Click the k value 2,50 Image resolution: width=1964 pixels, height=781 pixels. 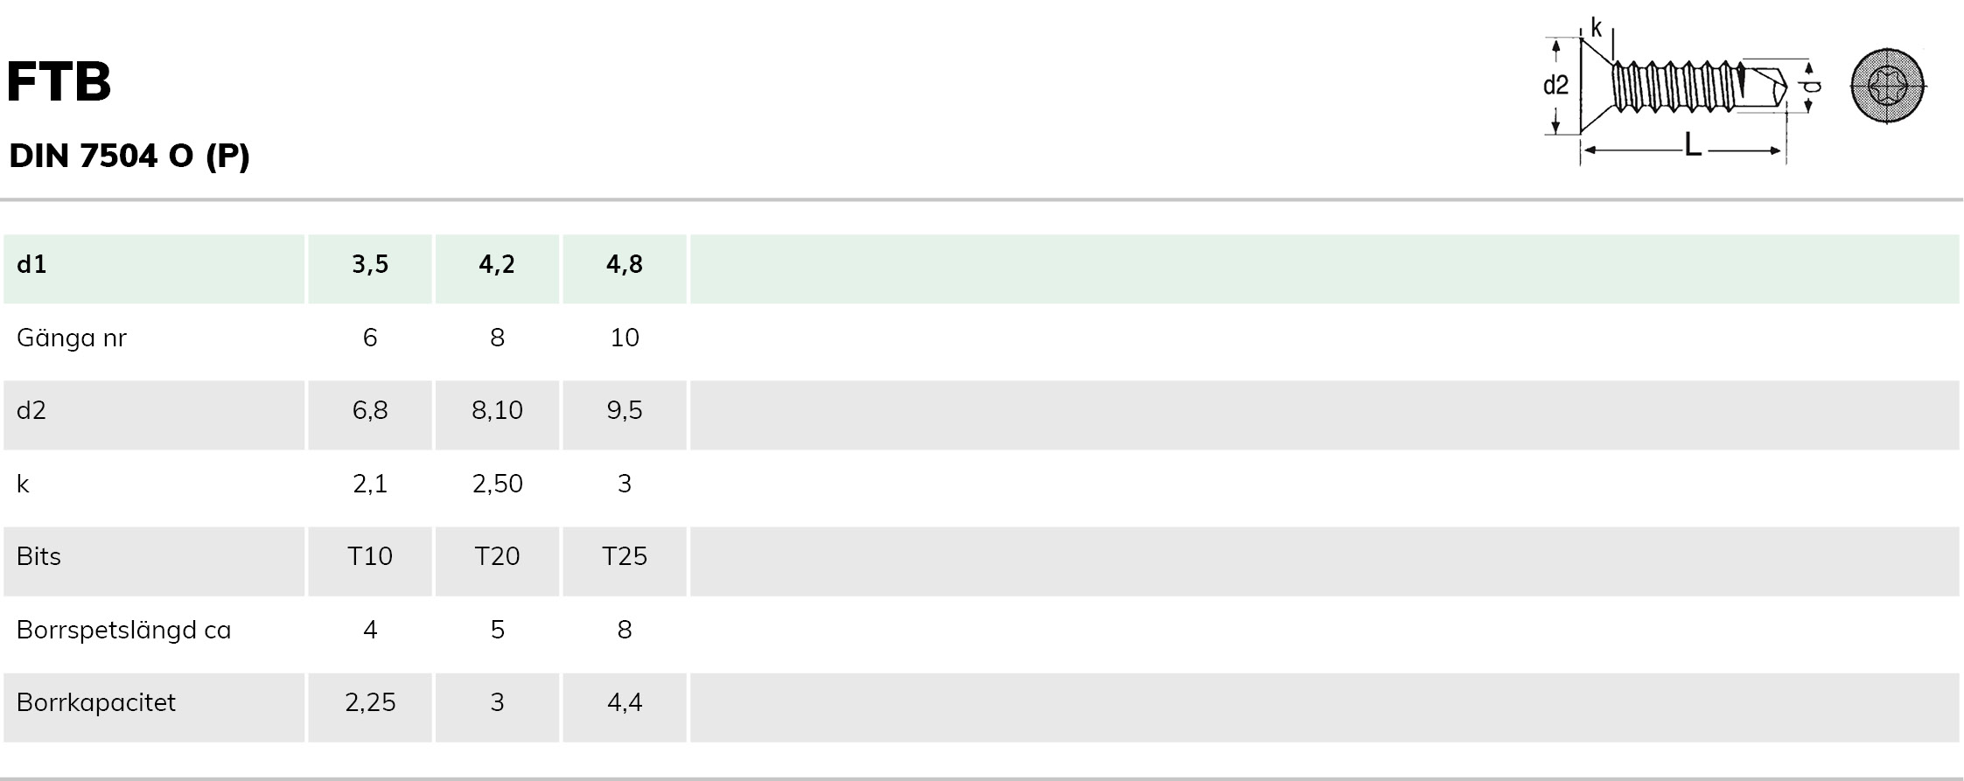[497, 484]
